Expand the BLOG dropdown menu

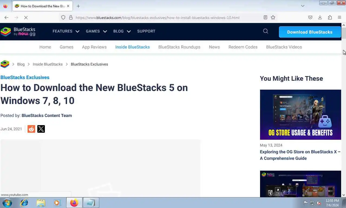coord(122,31)
